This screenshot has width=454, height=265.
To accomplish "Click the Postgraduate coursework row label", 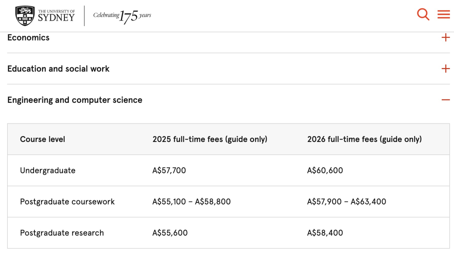I will click(x=67, y=202).
